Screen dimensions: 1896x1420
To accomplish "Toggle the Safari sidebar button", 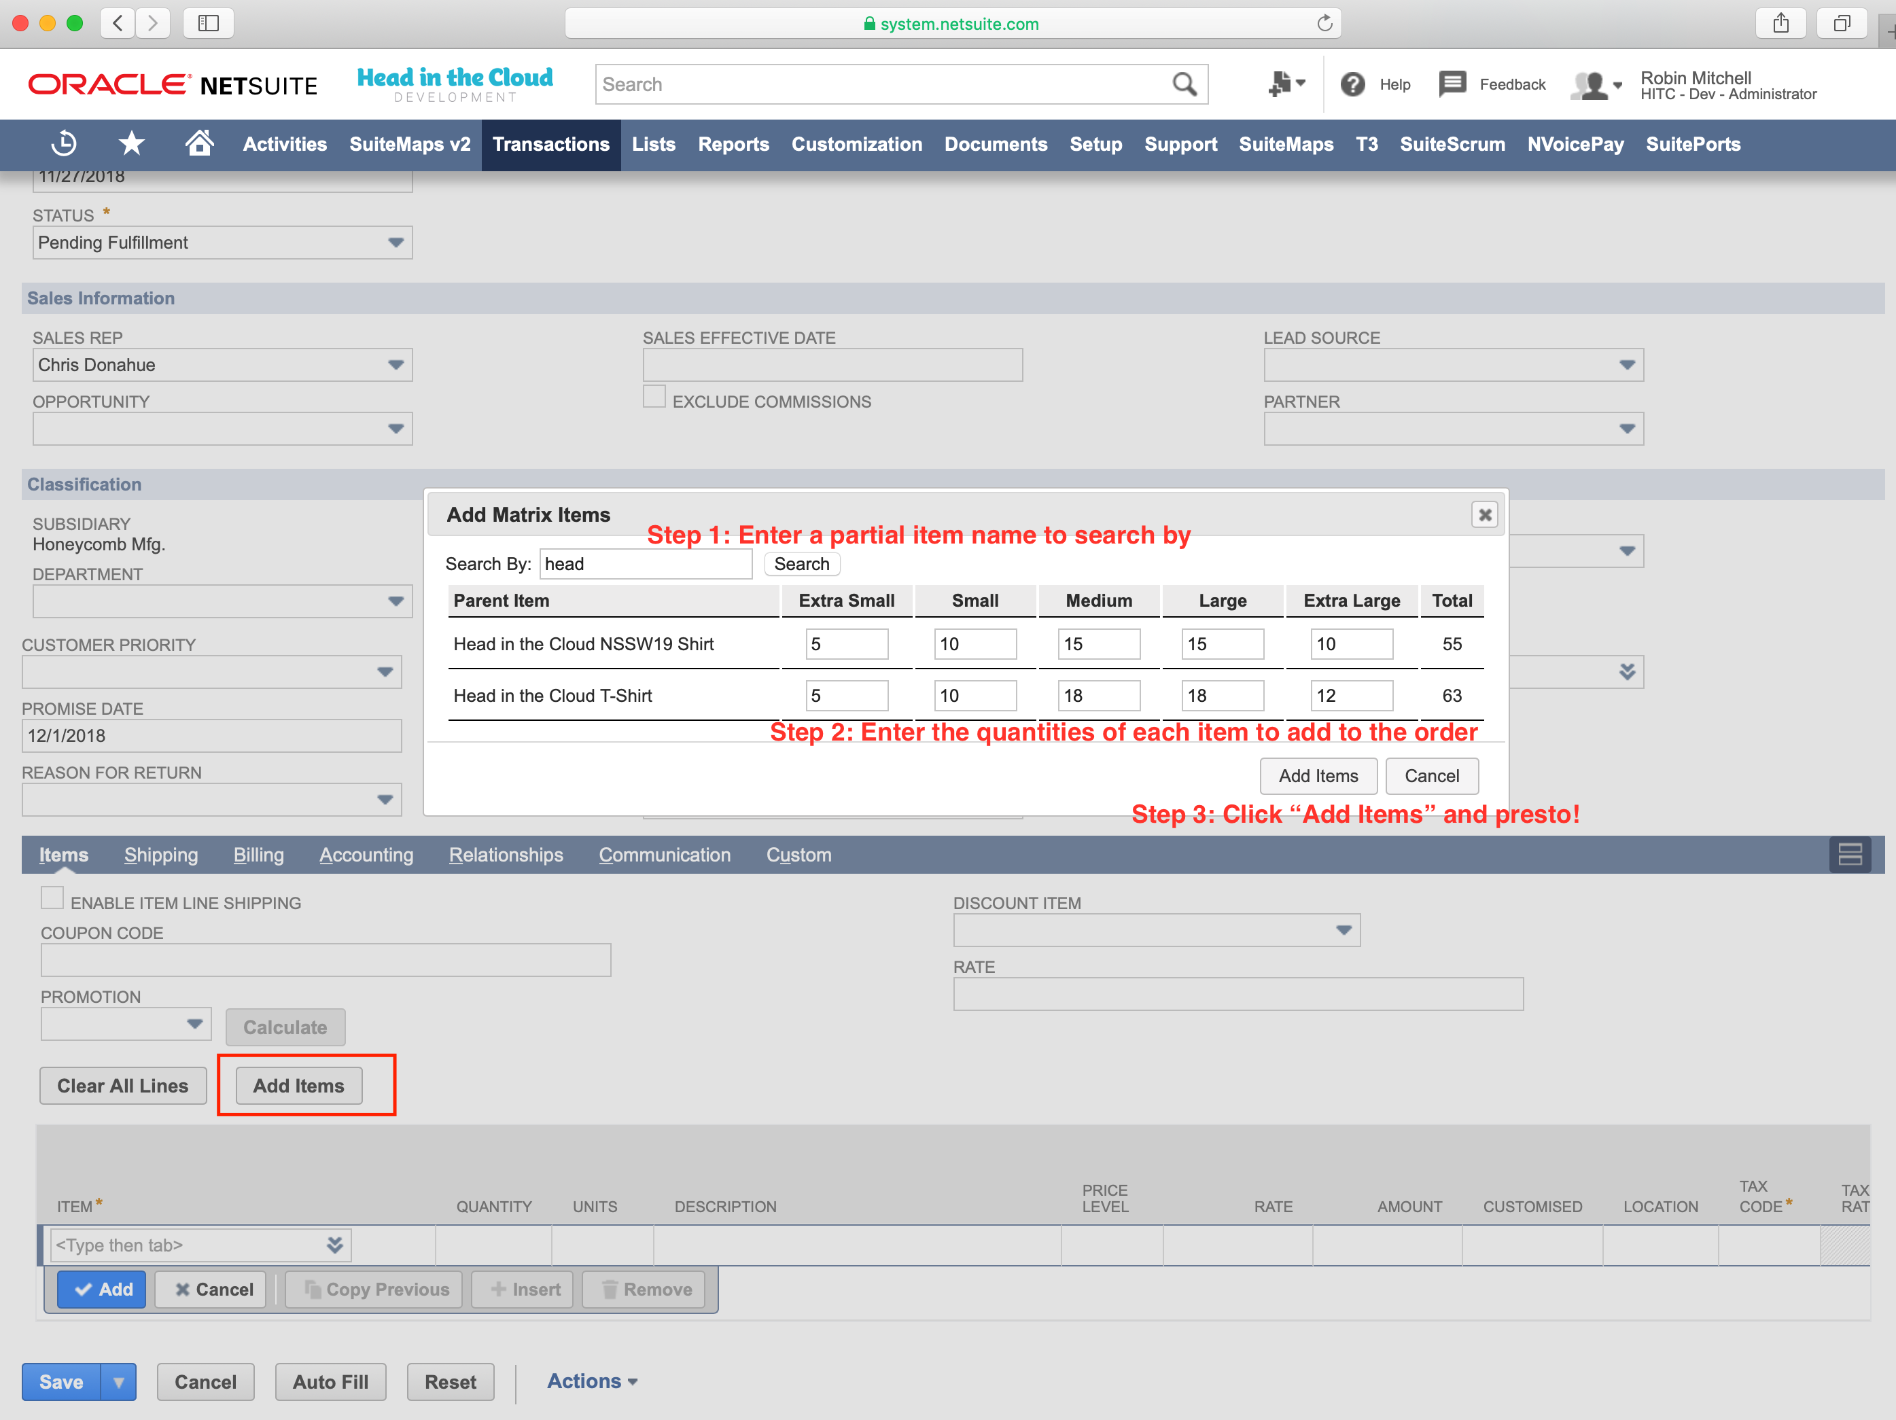I will [x=208, y=23].
